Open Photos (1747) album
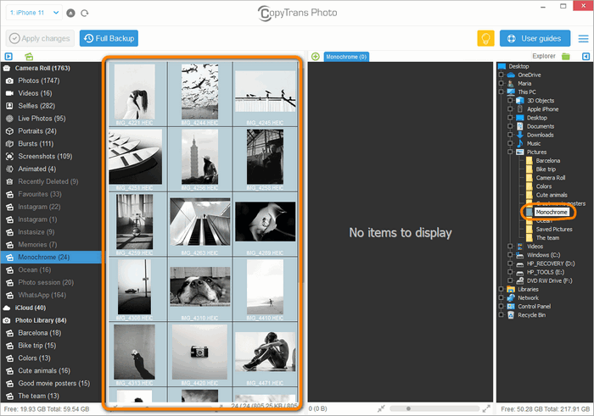Viewport: 594px width, 416px height. pyautogui.click(x=39, y=80)
